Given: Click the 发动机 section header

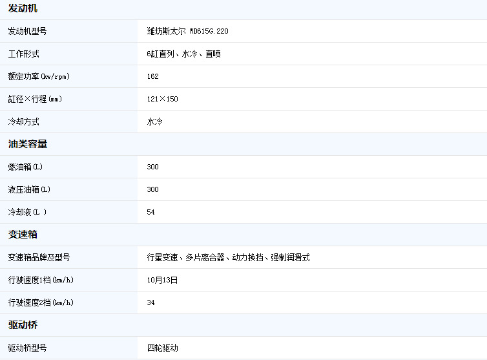Looking at the screenshot, I should point(23,8).
